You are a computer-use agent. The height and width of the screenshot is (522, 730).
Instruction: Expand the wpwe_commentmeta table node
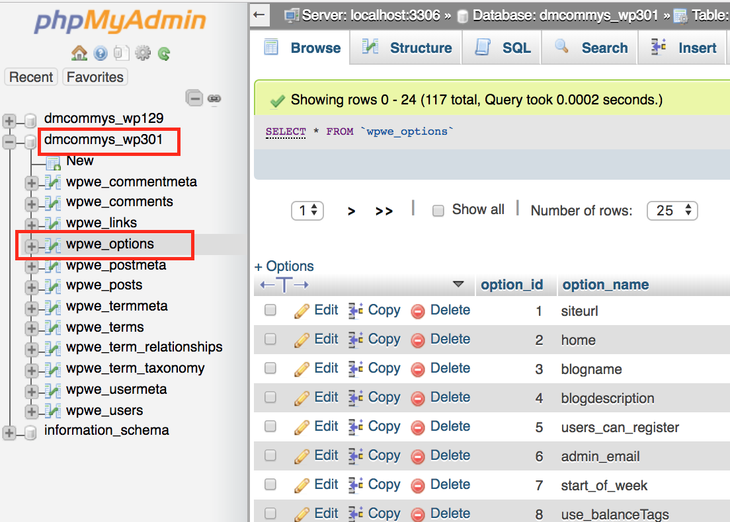(31, 183)
